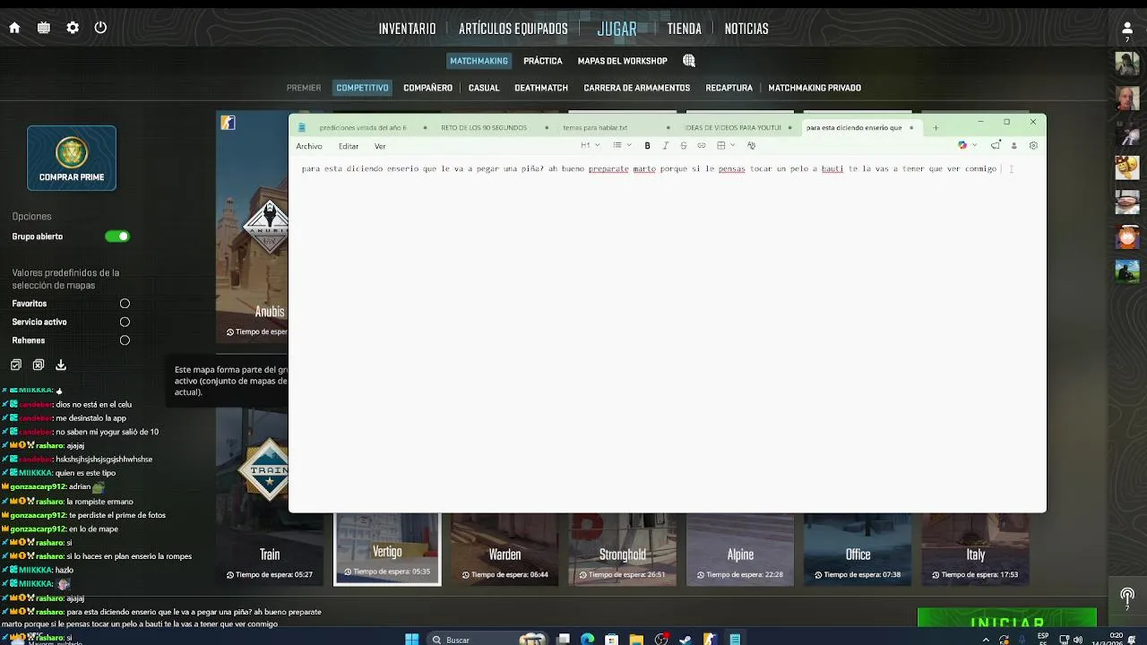Screen dimensions: 1147x645
Task: Select the PREMIER game mode
Action: pyautogui.click(x=304, y=88)
